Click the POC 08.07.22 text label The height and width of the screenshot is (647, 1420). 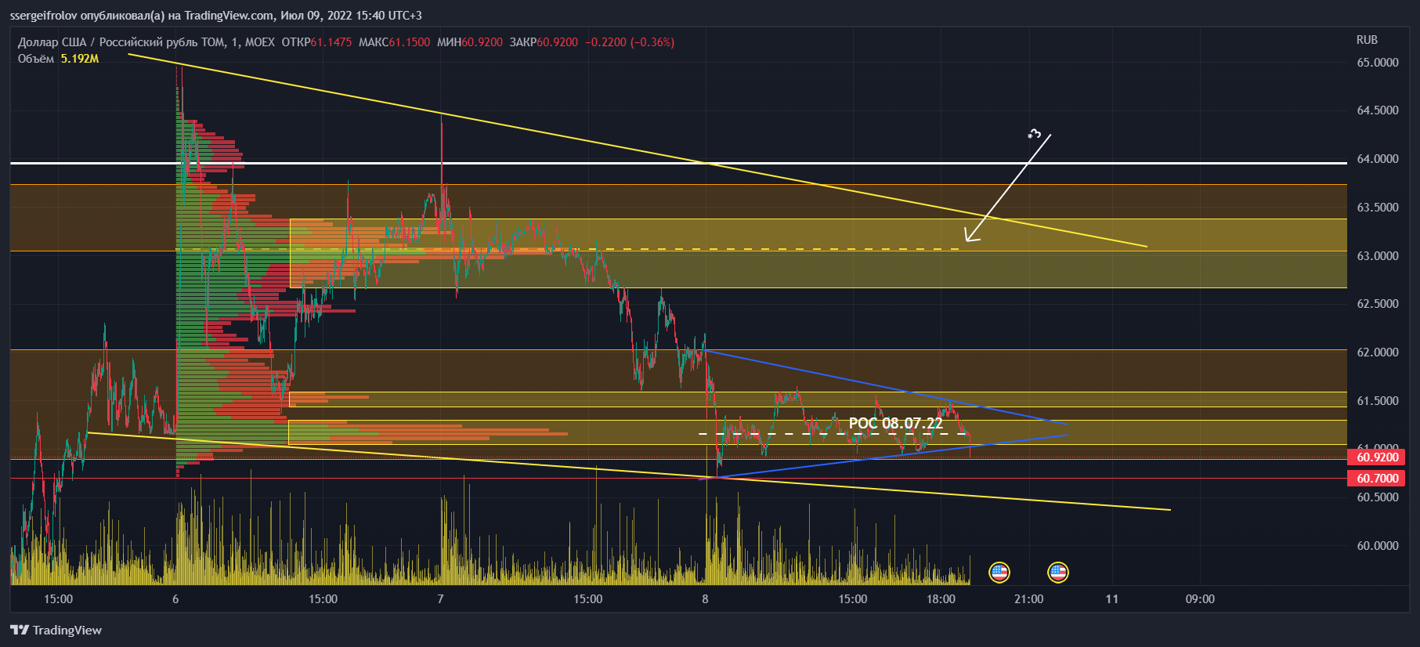[x=895, y=424]
